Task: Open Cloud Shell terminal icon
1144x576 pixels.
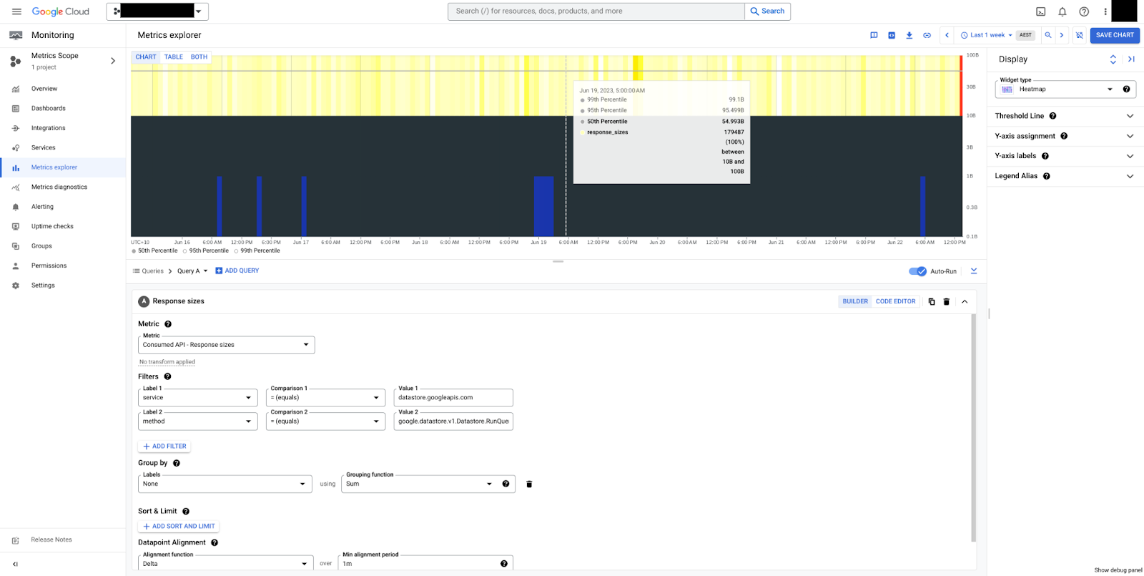Action: (x=1040, y=11)
